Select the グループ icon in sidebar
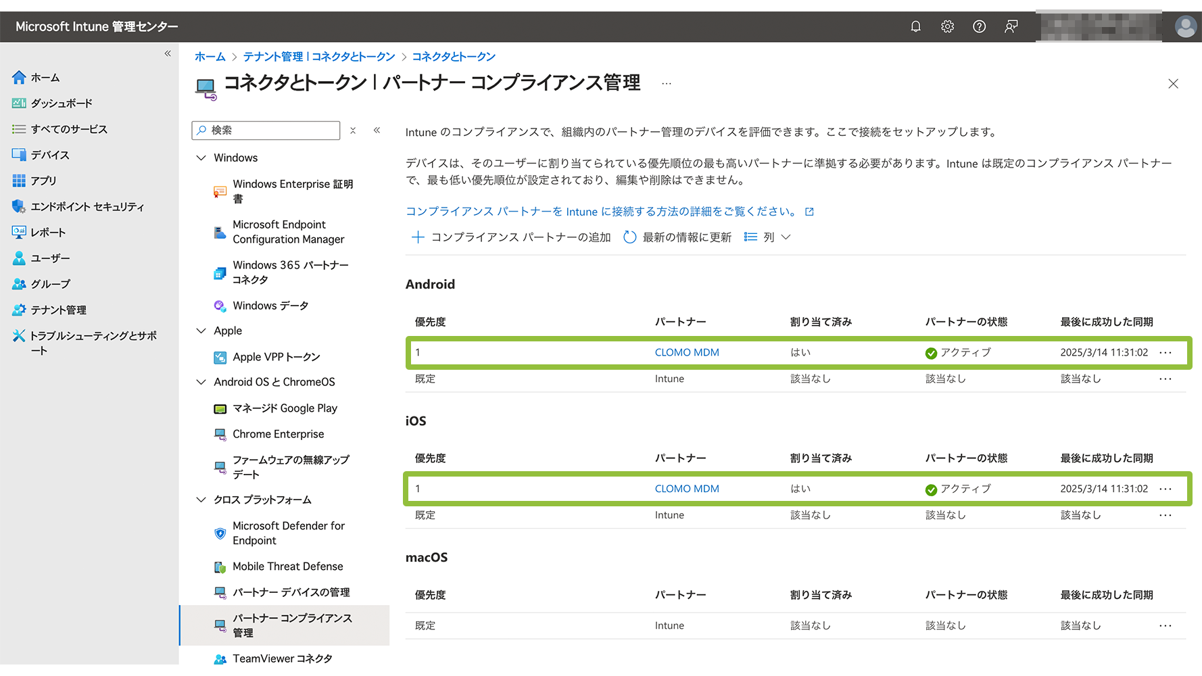Screen dimensions: 1202x676 pos(19,284)
